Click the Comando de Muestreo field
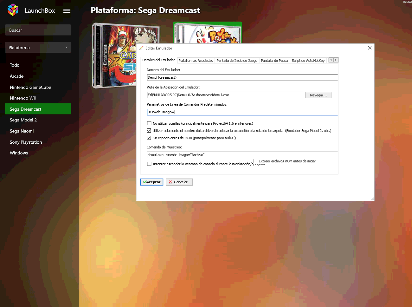 click(x=242, y=155)
